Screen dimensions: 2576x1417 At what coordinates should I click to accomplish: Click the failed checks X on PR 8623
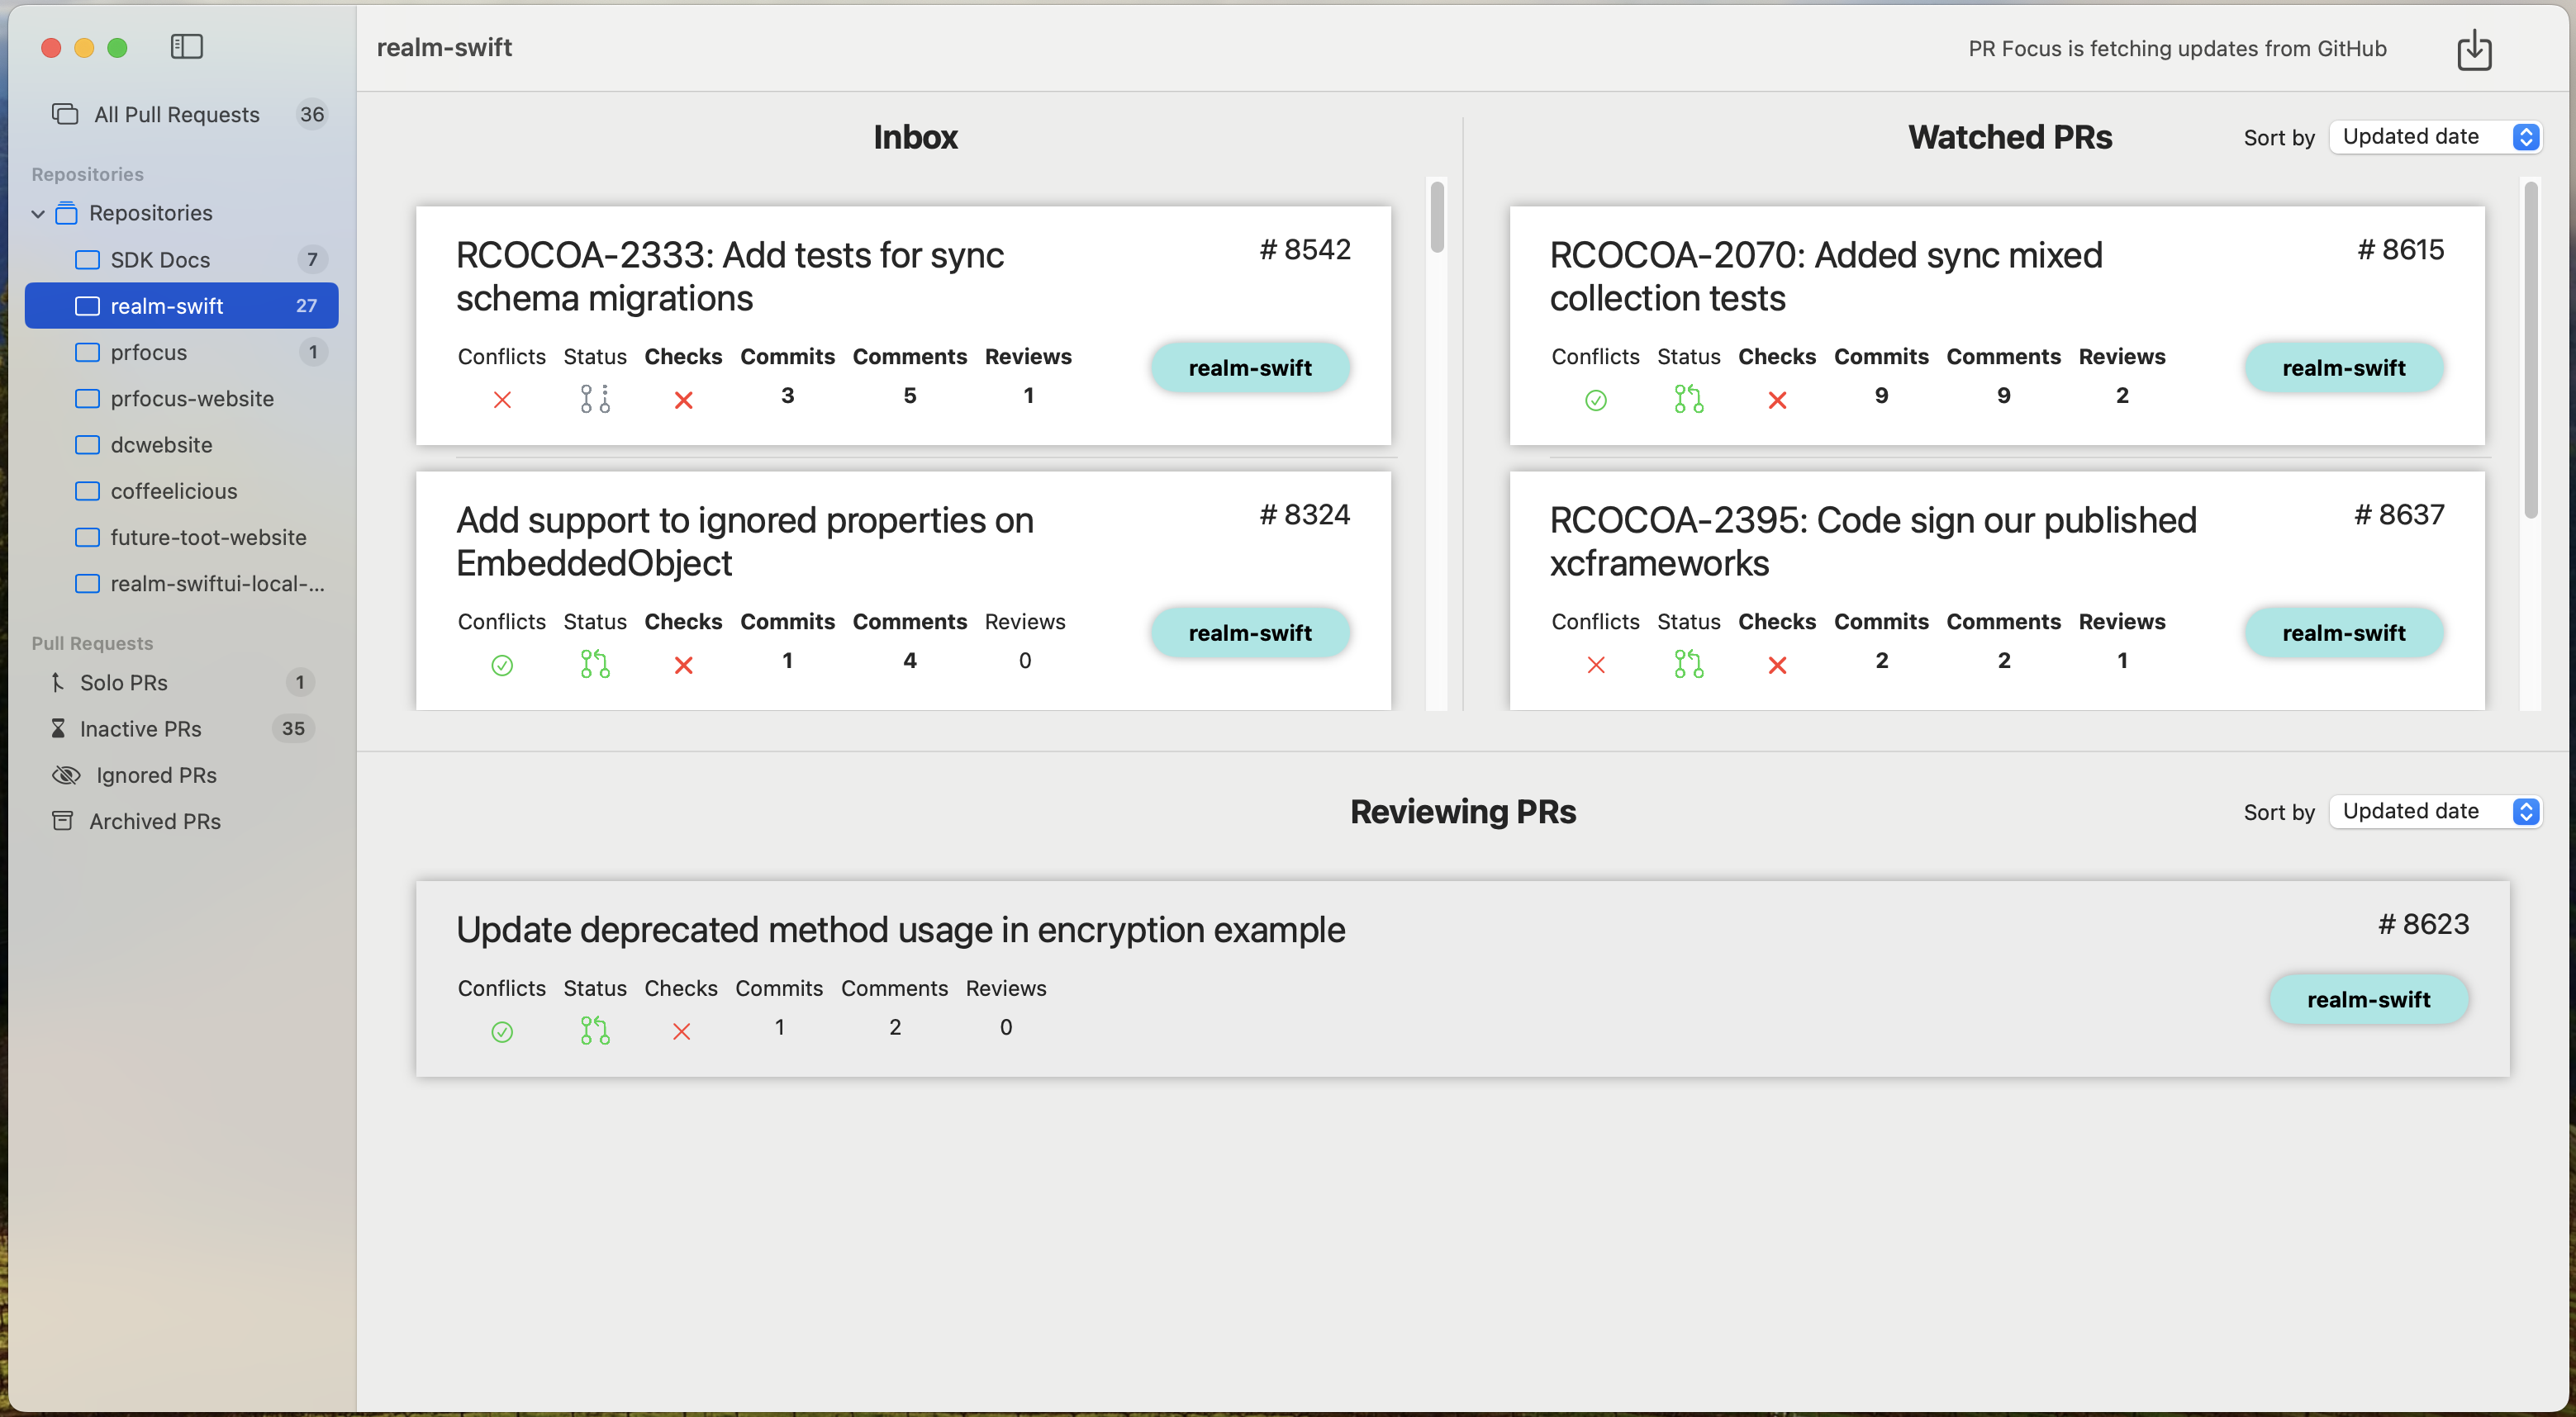[681, 1031]
